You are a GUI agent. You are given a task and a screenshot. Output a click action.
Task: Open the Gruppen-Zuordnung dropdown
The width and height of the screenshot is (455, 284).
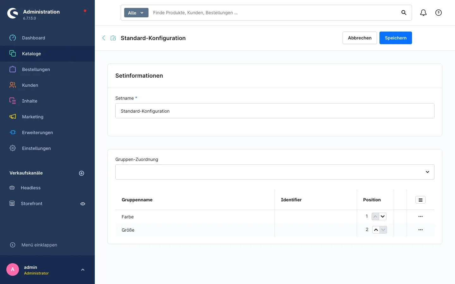[x=275, y=172]
